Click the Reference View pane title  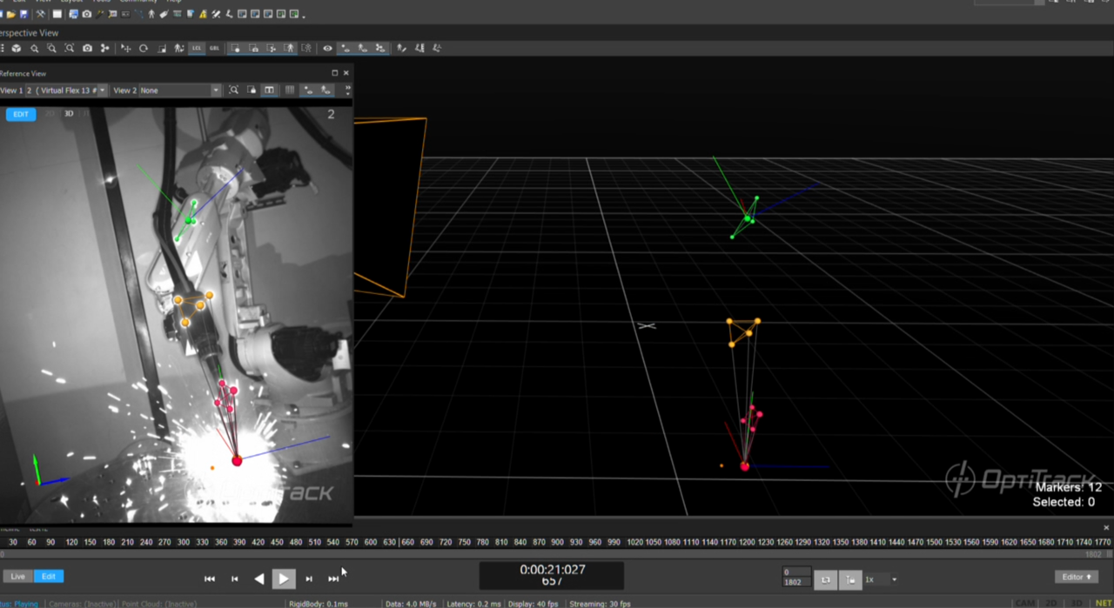[23, 74]
